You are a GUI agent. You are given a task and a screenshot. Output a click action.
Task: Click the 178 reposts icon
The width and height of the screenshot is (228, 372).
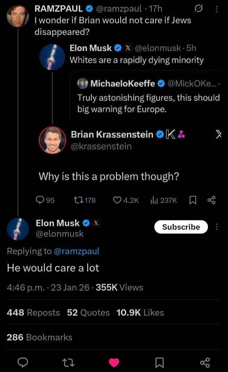78,200
